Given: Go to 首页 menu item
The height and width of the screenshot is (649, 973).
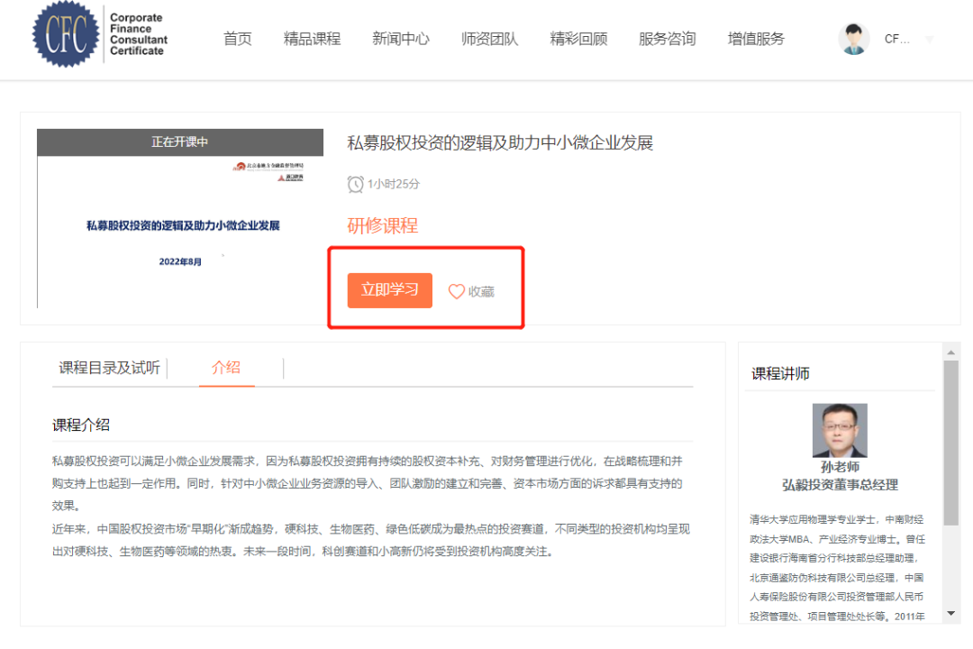Looking at the screenshot, I should (238, 39).
